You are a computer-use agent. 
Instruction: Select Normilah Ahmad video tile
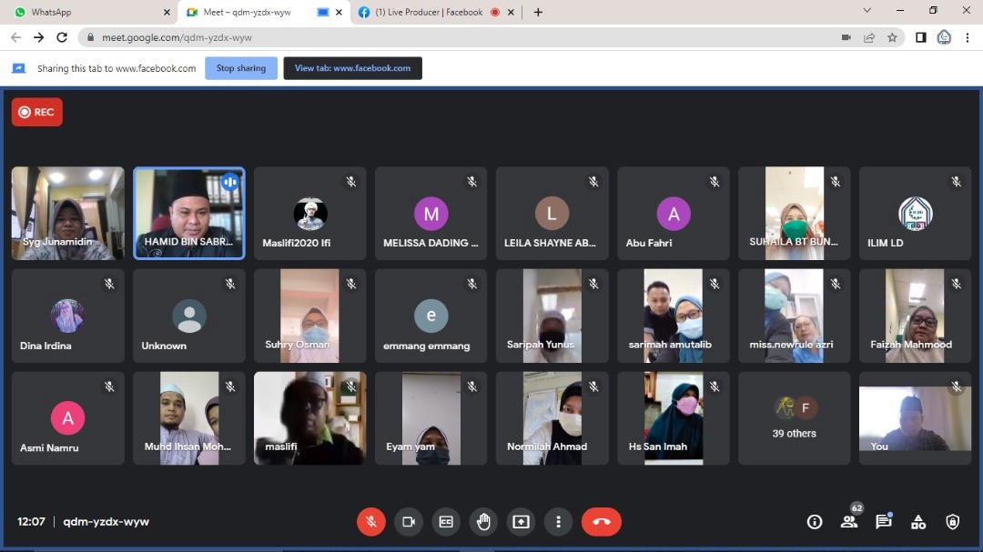[552, 418]
